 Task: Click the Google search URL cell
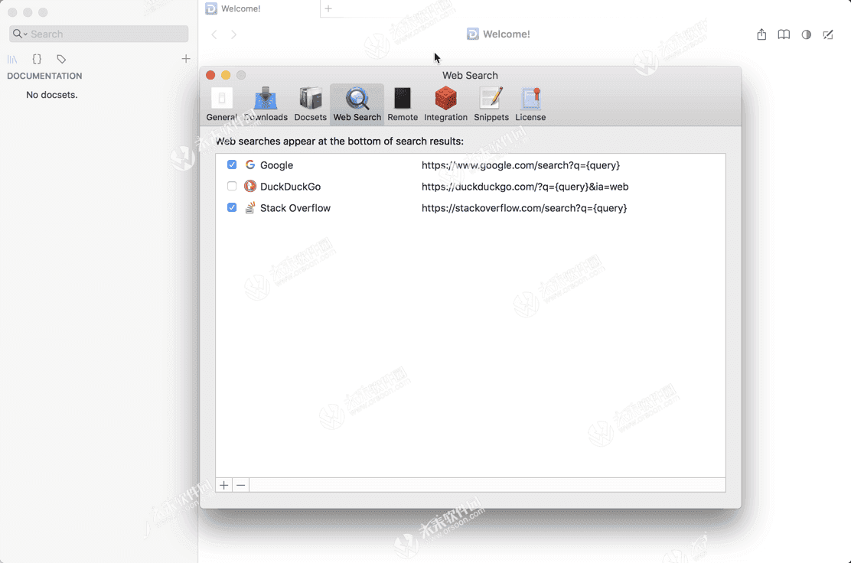520,165
